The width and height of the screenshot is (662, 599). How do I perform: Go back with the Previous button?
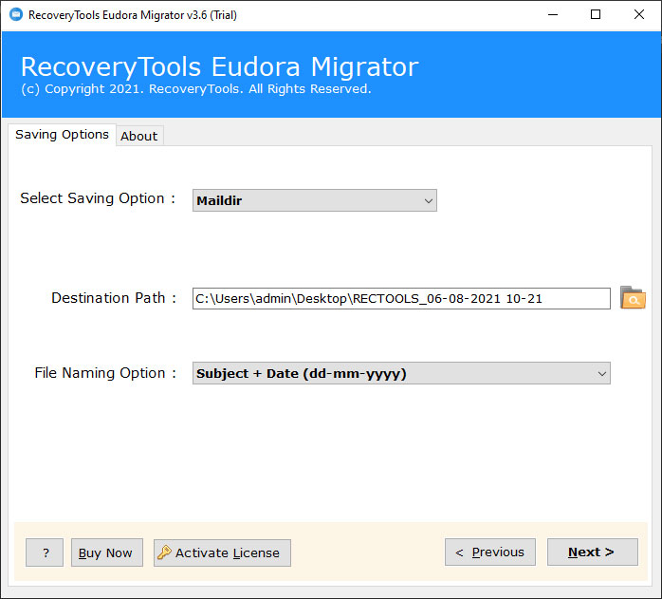[490, 552]
